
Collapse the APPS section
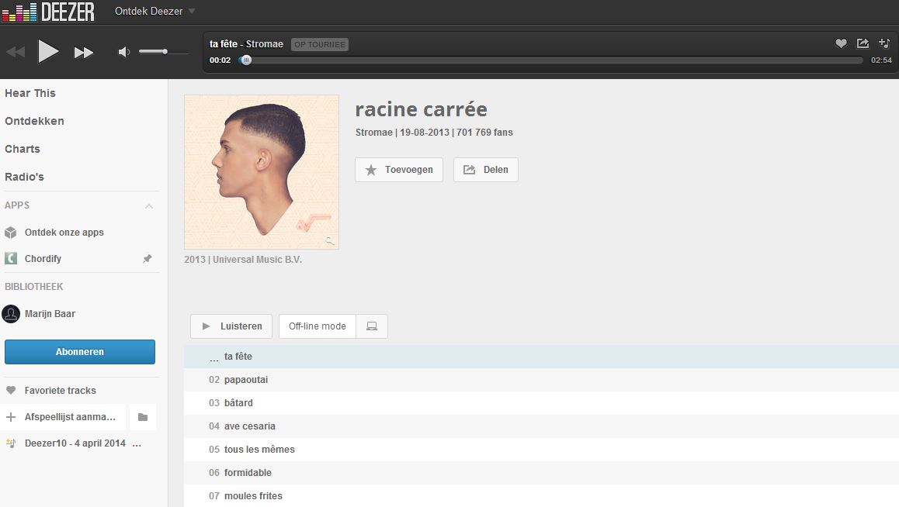pyautogui.click(x=149, y=206)
